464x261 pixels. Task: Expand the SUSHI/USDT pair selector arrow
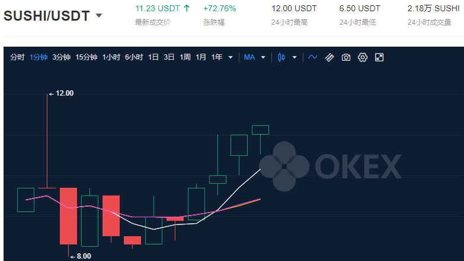tap(99, 15)
